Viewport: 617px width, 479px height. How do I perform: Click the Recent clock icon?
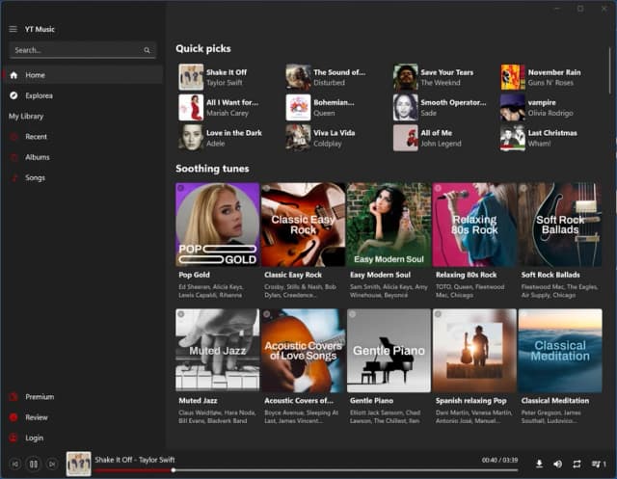(13, 137)
